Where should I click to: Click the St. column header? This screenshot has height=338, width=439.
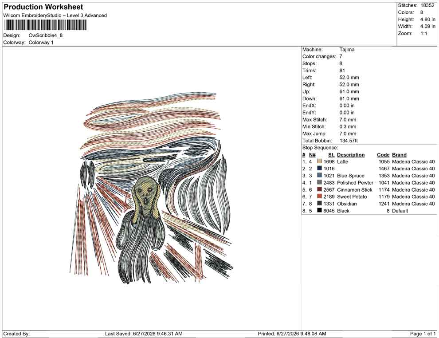tap(331, 155)
